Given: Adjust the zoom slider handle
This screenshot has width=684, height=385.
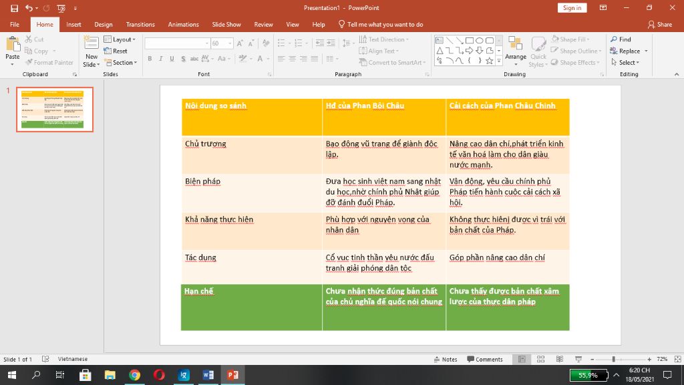Looking at the screenshot, I should [x=613, y=359].
